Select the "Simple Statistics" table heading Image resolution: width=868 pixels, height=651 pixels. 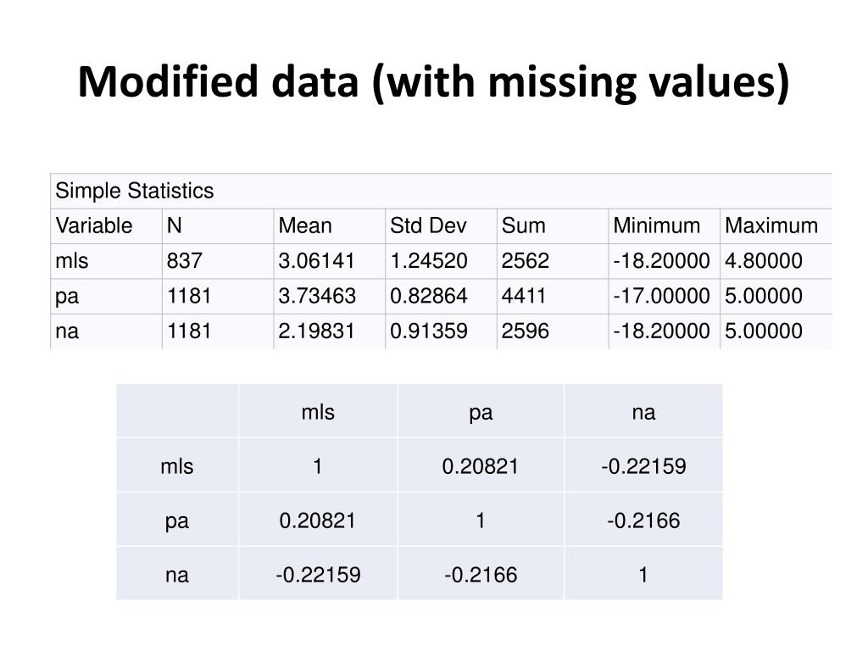[x=135, y=192]
